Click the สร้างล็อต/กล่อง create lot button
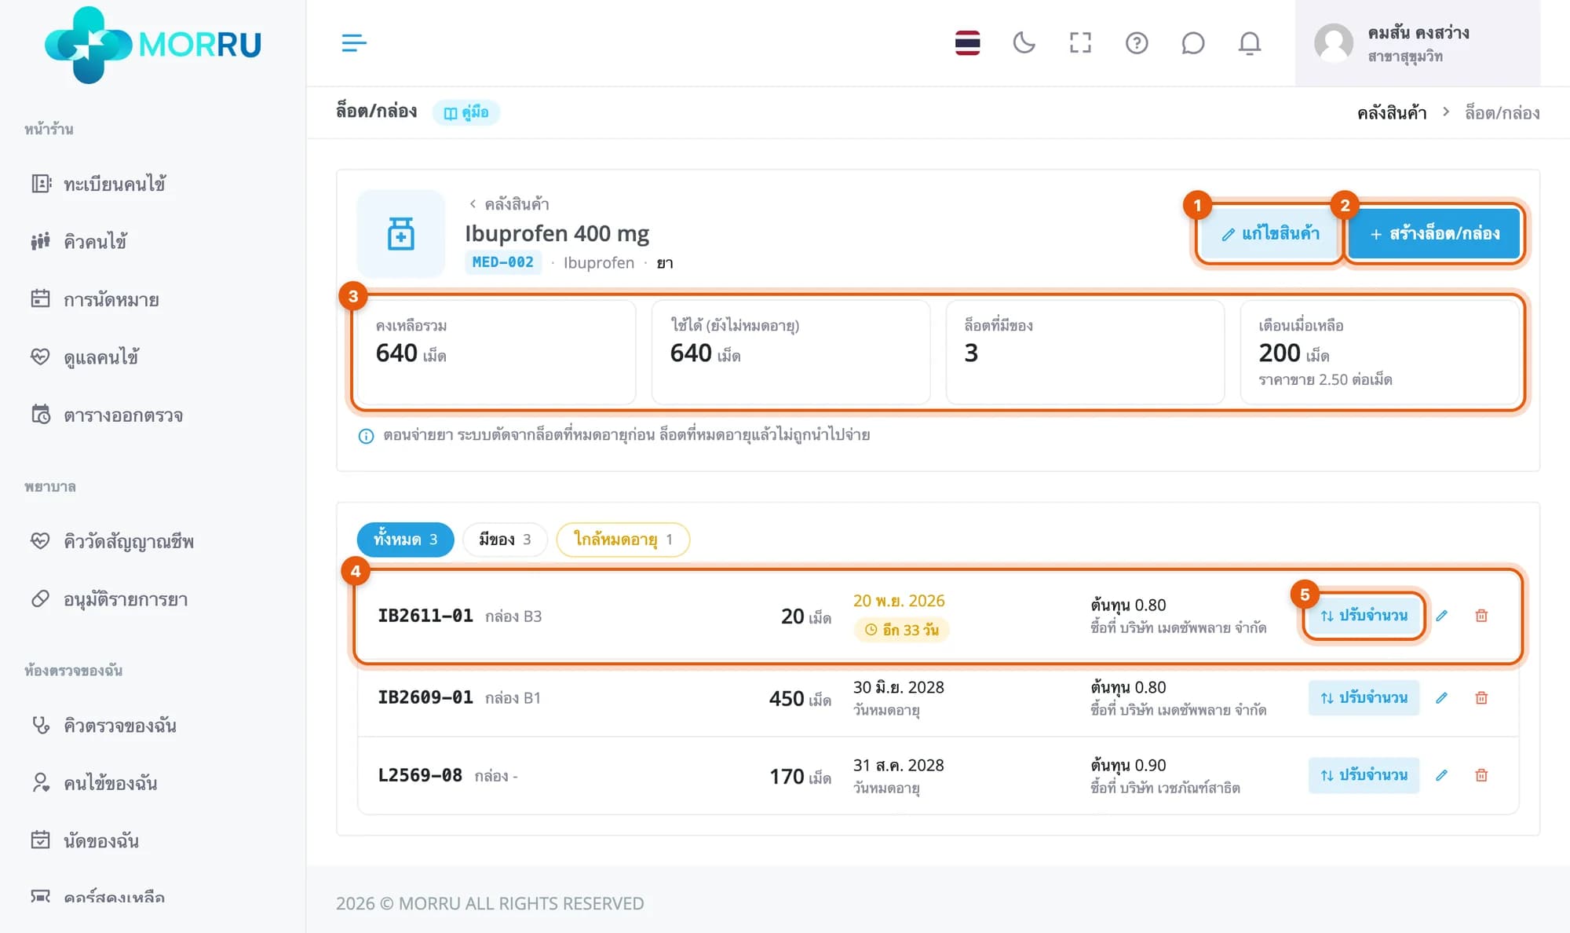Screen dimensions: 1570x933 pos(1434,233)
